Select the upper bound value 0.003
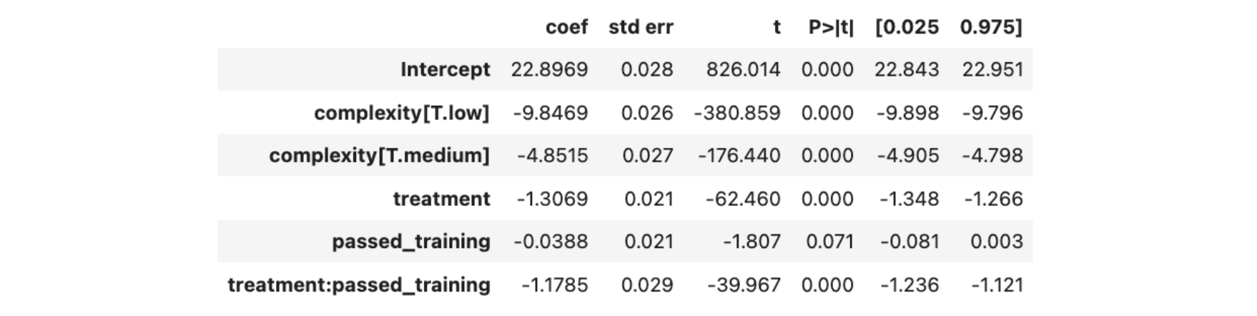 coord(997,242)
